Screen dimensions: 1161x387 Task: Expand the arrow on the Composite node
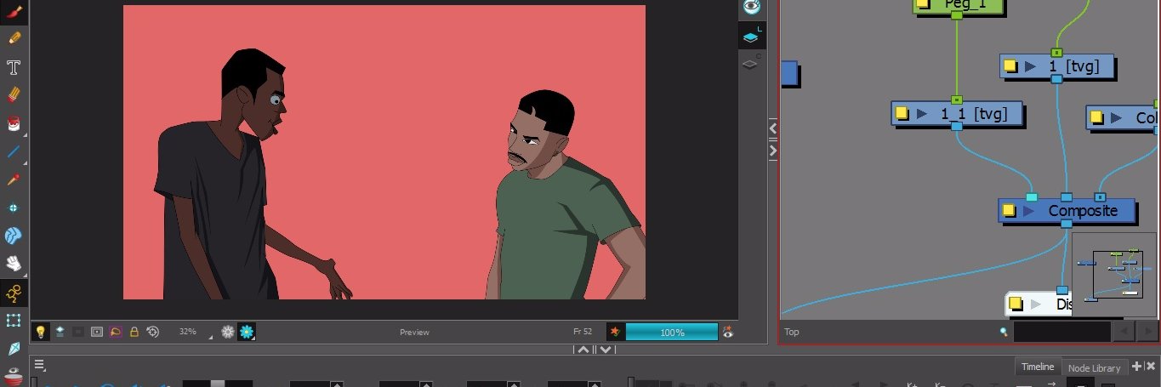click(1028, 210)
